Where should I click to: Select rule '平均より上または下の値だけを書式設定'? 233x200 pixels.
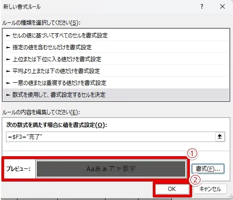point(116,71)
